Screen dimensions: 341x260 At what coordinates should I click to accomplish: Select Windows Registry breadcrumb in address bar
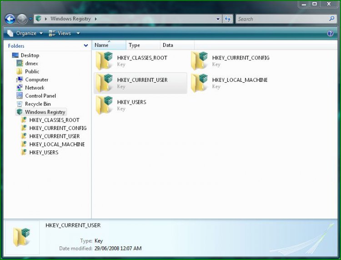(x=70, y=19)
